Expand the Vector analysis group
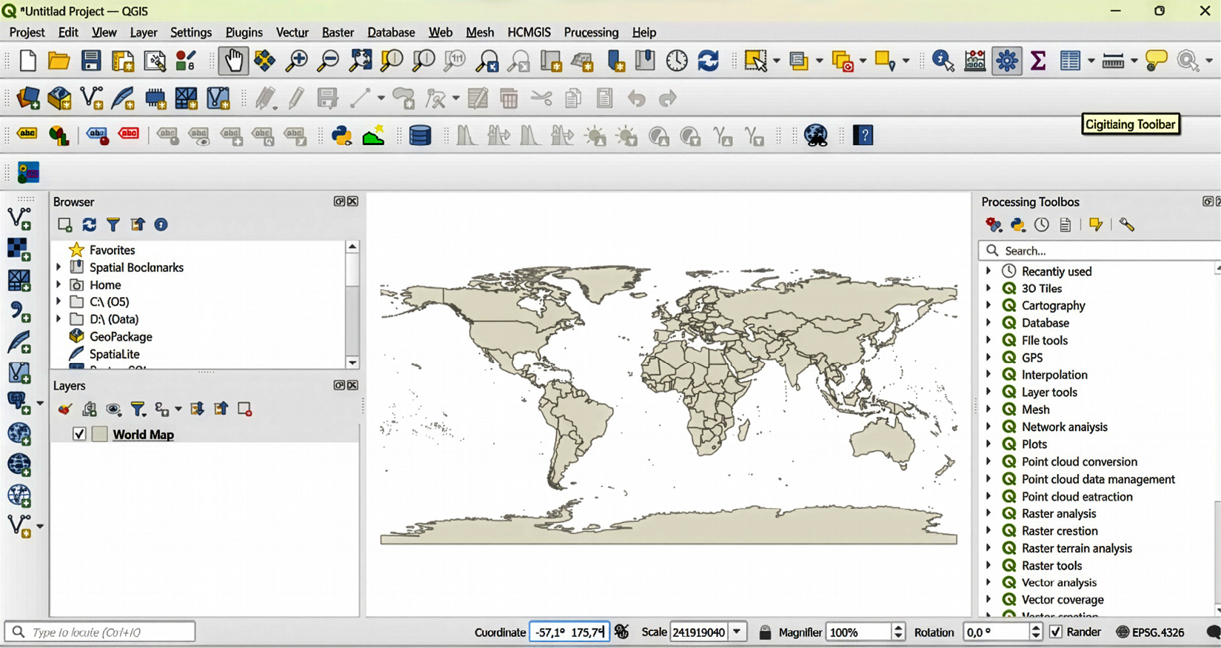The image size is (1221, 648). coord(988,582)
